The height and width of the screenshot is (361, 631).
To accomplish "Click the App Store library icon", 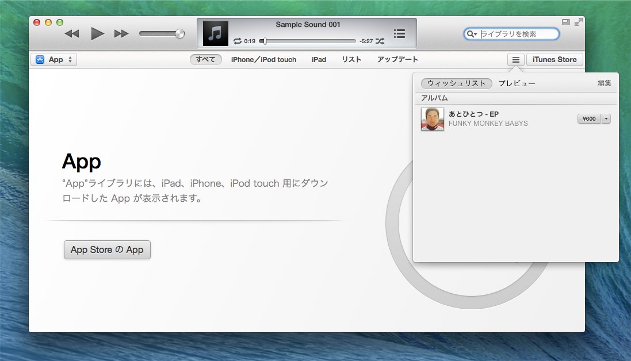I will pyautogui.click(x=40, y=60).
